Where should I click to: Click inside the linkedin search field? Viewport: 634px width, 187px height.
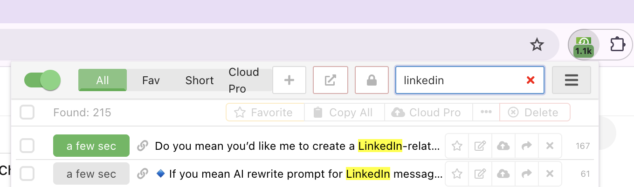[462, 80]
